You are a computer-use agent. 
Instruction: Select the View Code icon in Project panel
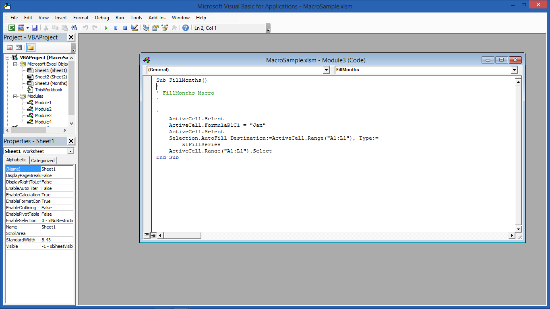[x=10, y=47]
